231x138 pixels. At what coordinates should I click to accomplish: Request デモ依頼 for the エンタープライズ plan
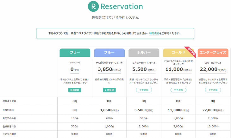[x=213, y=90]
